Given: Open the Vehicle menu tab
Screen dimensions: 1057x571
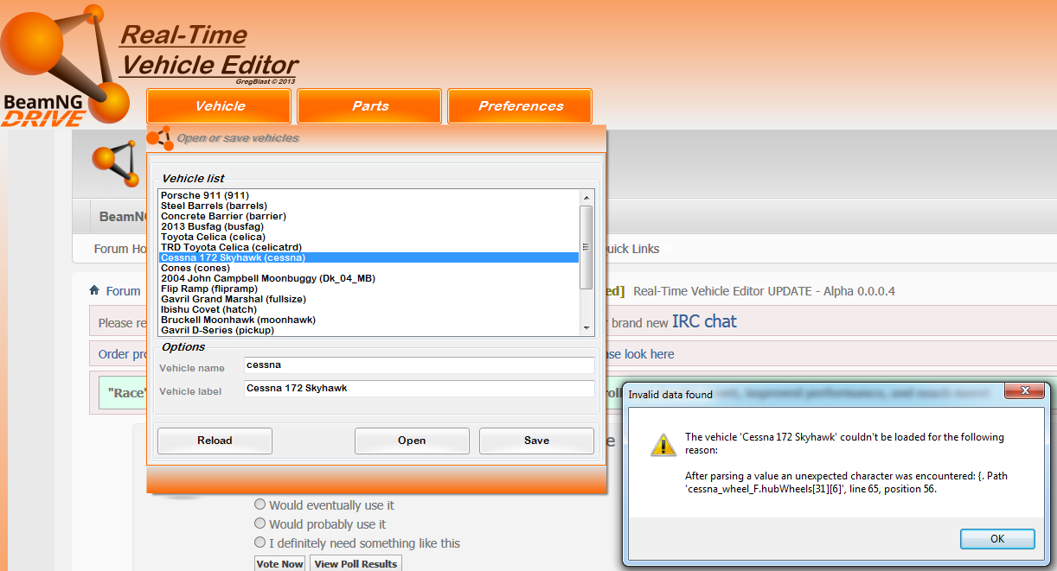Looking at the screenshot, I should (x=219, y=106).
